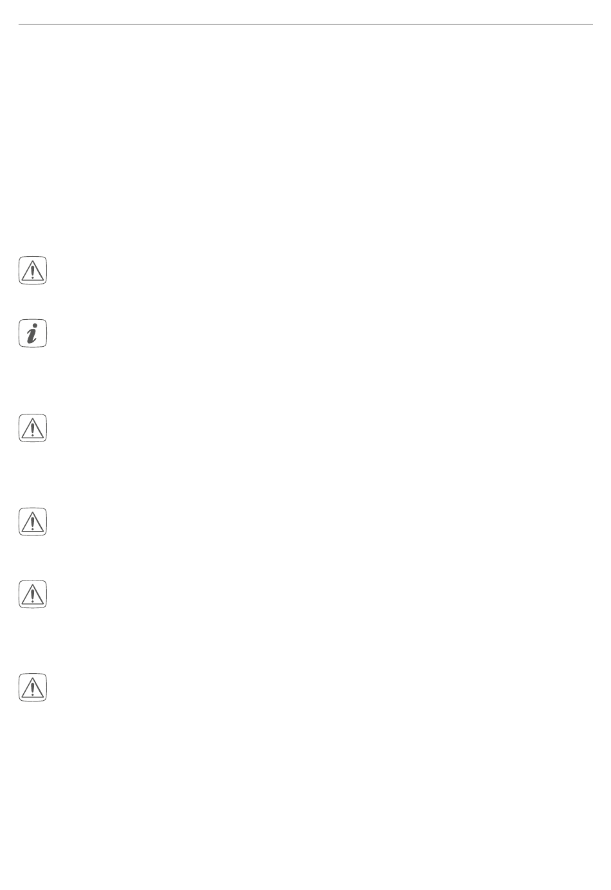Screen dimensions: 611x890
Task: Click the triangle in the lowest caution icon
Action: coord(32,689)
